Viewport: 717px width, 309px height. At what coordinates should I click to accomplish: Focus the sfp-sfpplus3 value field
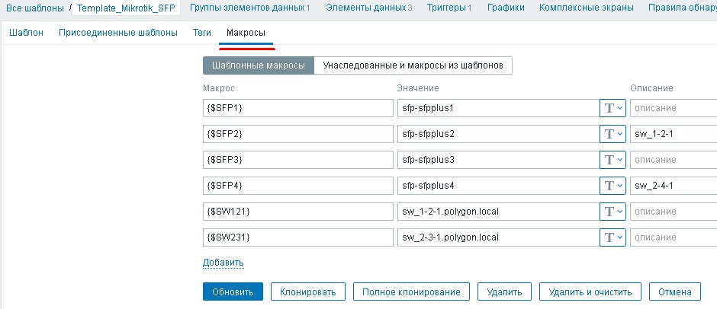(497, 160)
